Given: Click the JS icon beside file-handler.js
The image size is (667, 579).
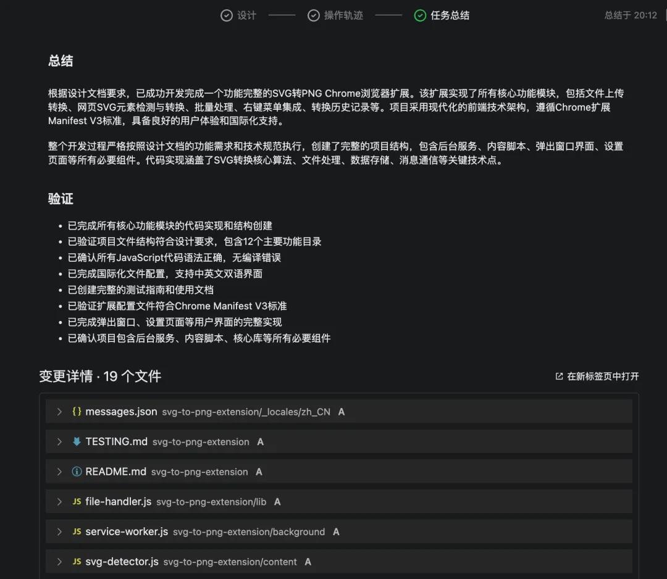Looking at the screenshot, I should 76,501.
